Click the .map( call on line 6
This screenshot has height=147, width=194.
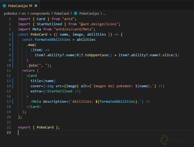tap(32, 45)
